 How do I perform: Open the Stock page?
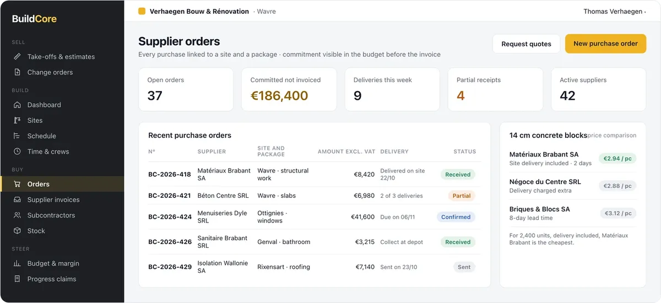[62, 231]
